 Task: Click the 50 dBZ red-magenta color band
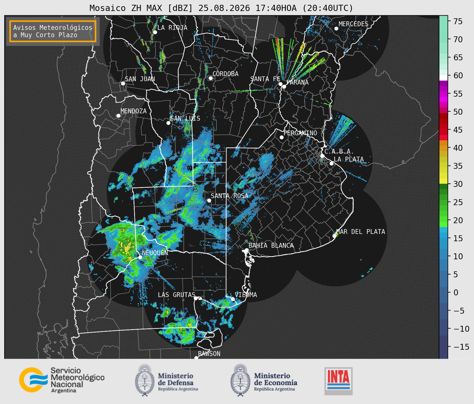pyautogui.click(x=443, y=111)
